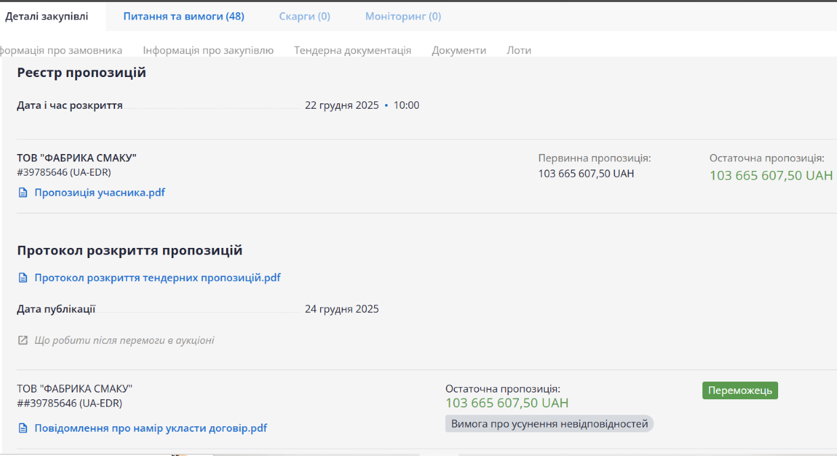The width and height of the screenshot is (837, 456).
Task: Select the Моніторинг (0) tab
Action: [403, 16]
